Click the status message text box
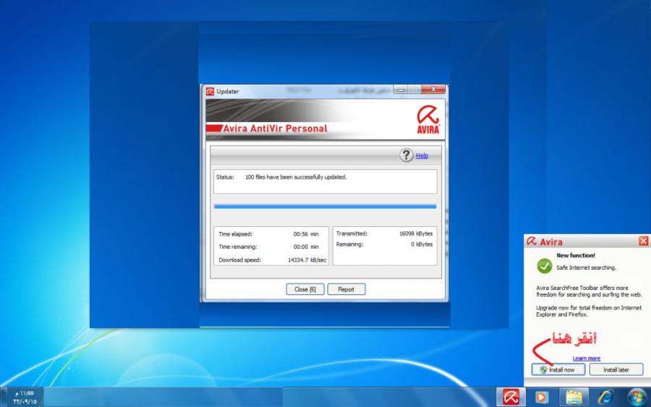Screen dimensions: 651x407 pos(325,181)
